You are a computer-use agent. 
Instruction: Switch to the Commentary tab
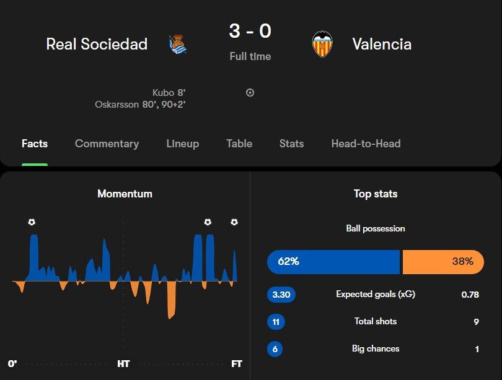click(x=107, y=144)
